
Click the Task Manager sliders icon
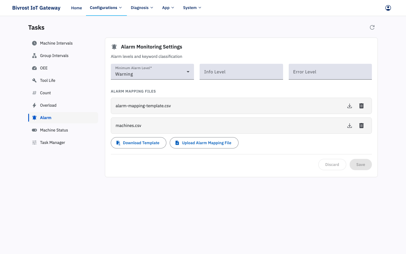[34, 143]
